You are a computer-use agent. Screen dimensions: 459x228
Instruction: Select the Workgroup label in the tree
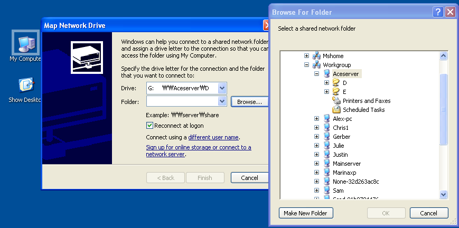click(336, 65)
